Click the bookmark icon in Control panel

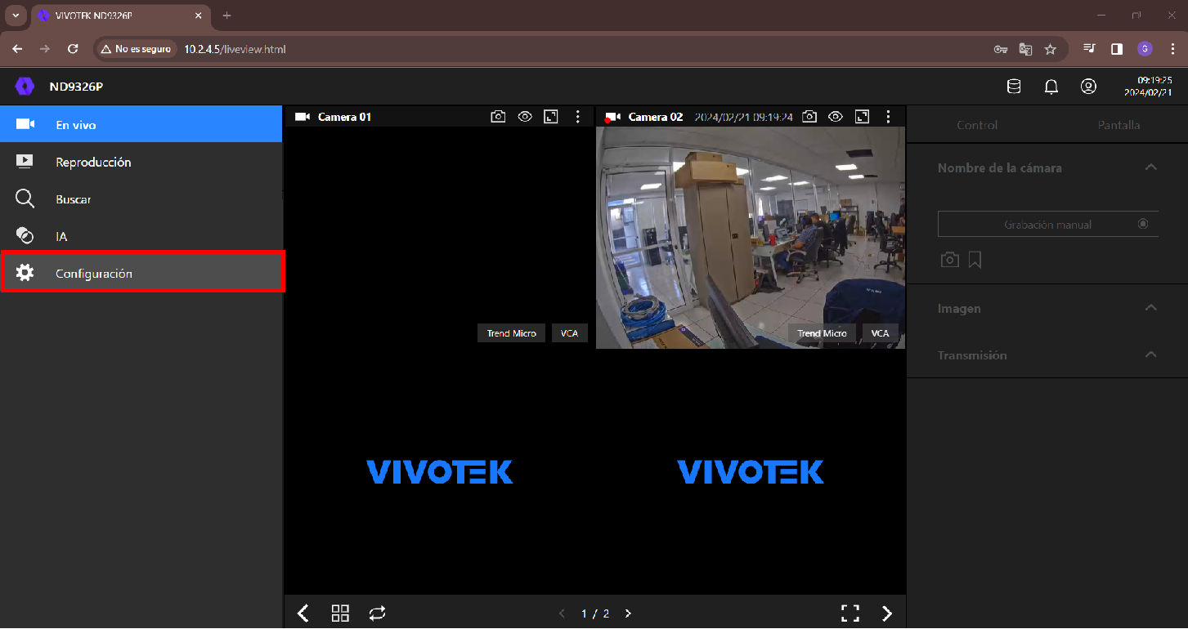click(x=975, y=260)
